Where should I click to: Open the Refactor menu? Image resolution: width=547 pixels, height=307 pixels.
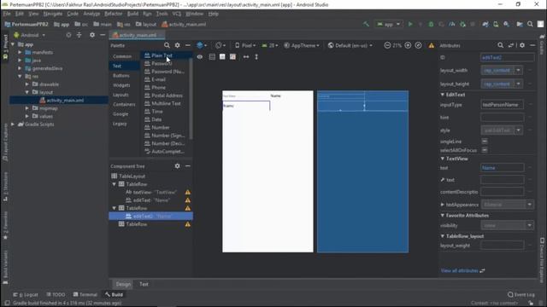(x=114, y=14)
